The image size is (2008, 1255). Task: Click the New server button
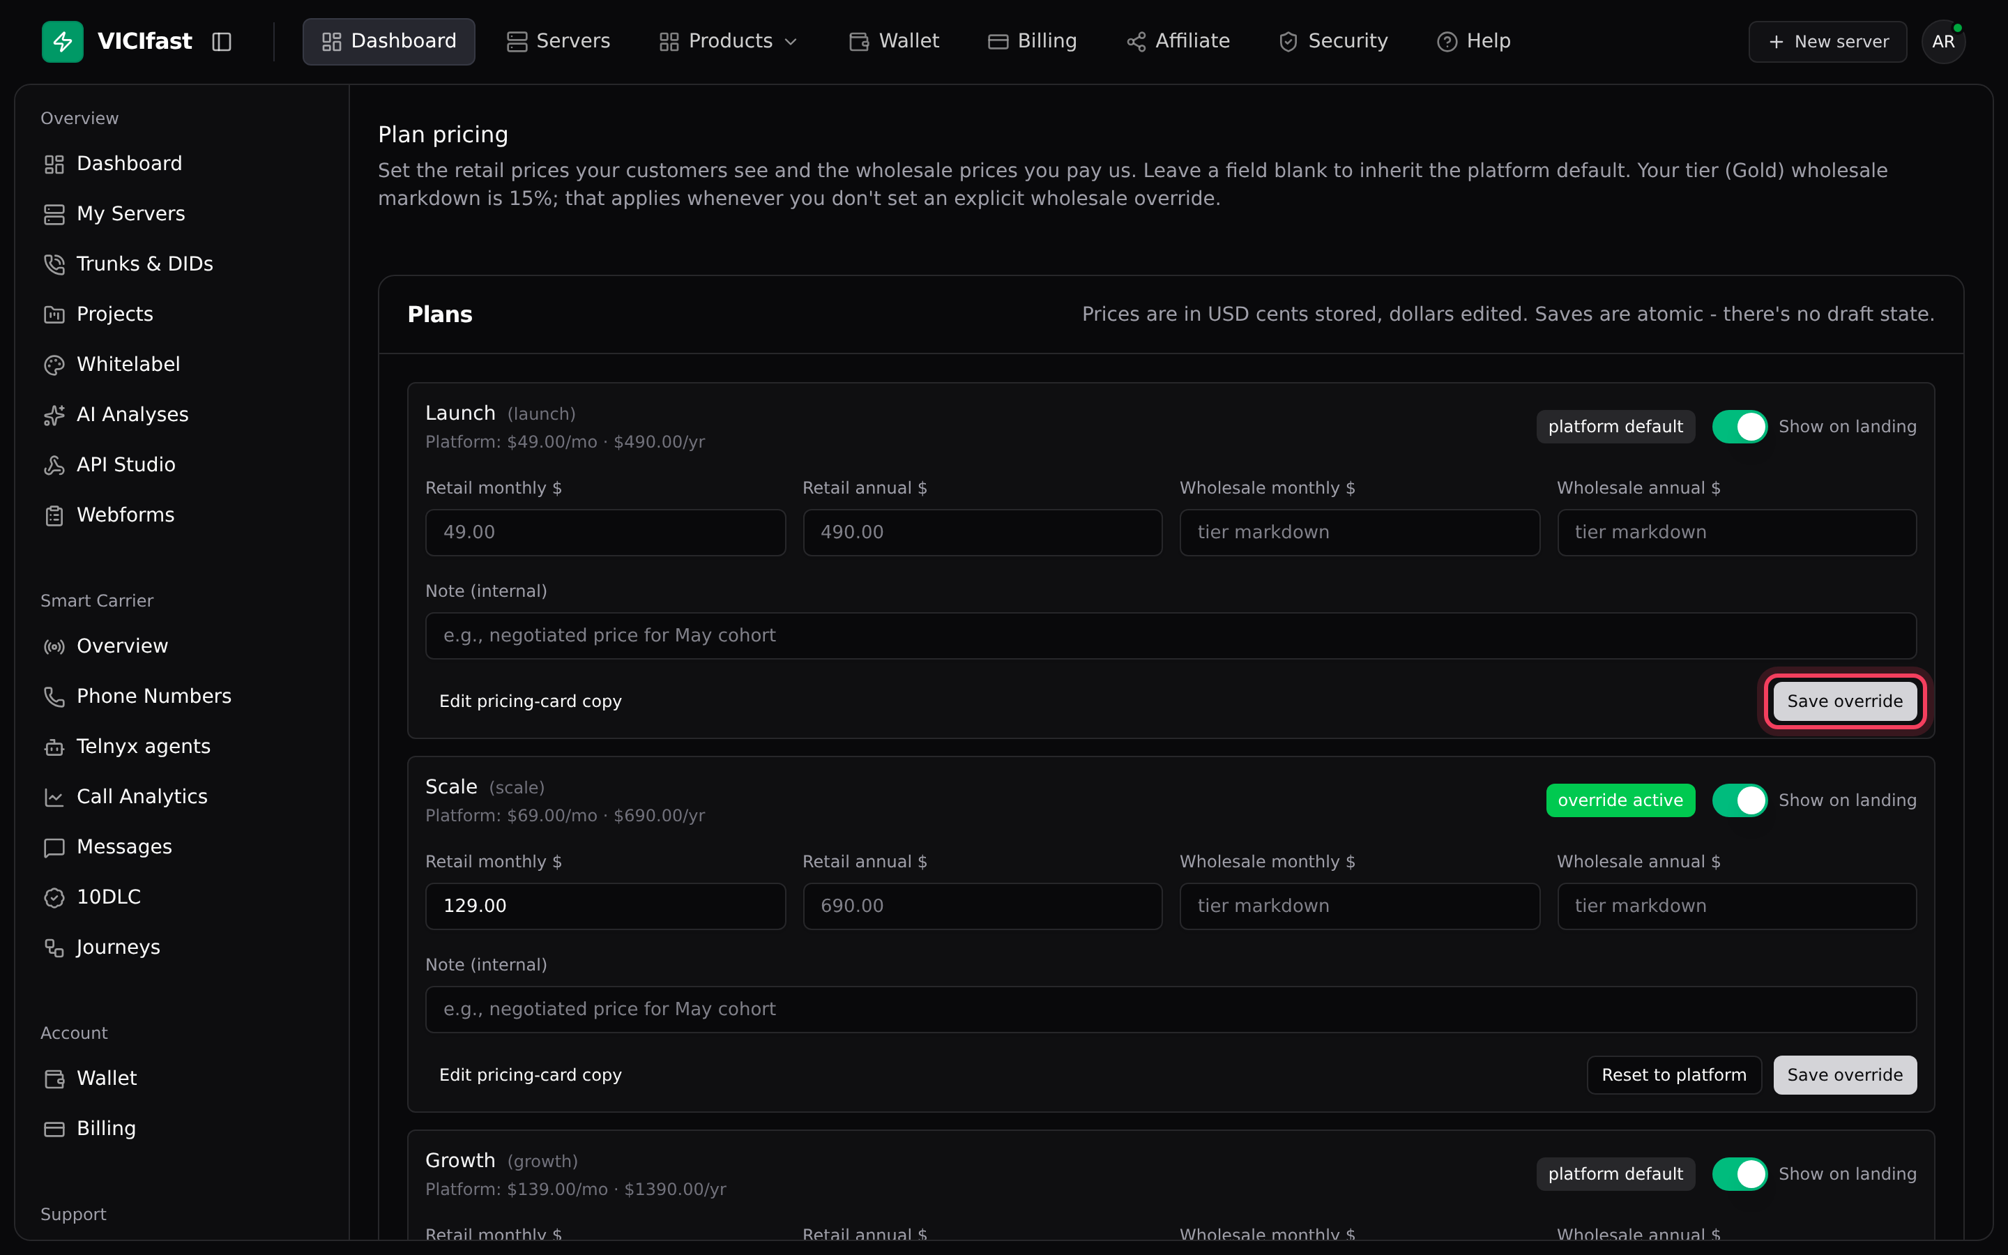tap(1828, 42)
